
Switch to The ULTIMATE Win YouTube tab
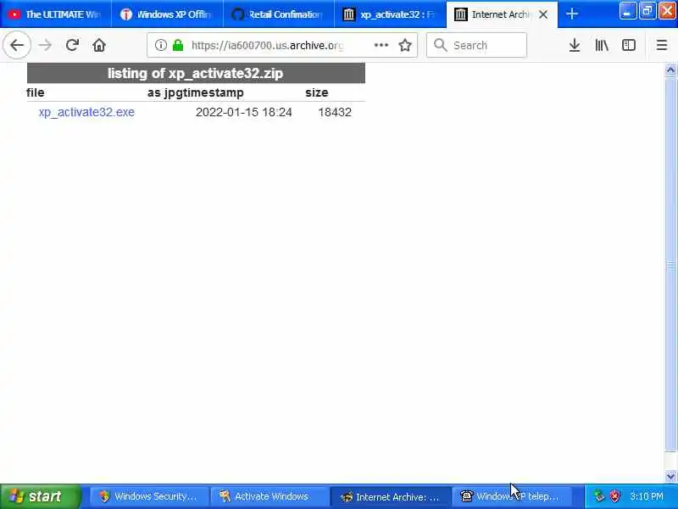(x=55, y=14)
